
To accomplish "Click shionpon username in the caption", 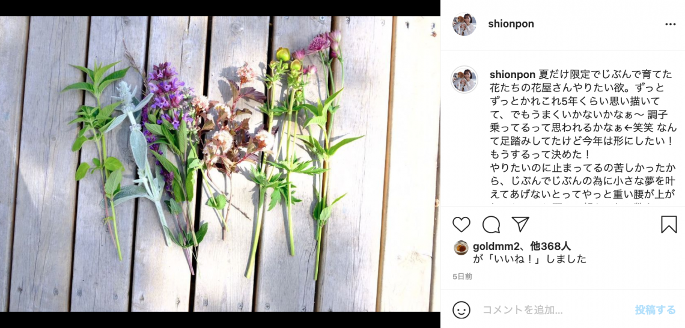I will pos(511,74).
